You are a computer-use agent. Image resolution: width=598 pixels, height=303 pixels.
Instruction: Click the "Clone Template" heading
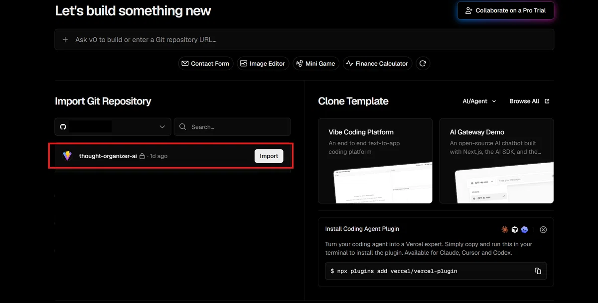pyautogui.click(x=353, y=101)
